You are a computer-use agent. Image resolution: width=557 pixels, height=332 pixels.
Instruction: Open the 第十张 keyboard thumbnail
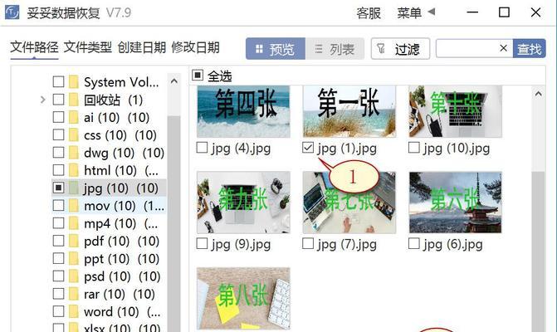tap(456, 111)
